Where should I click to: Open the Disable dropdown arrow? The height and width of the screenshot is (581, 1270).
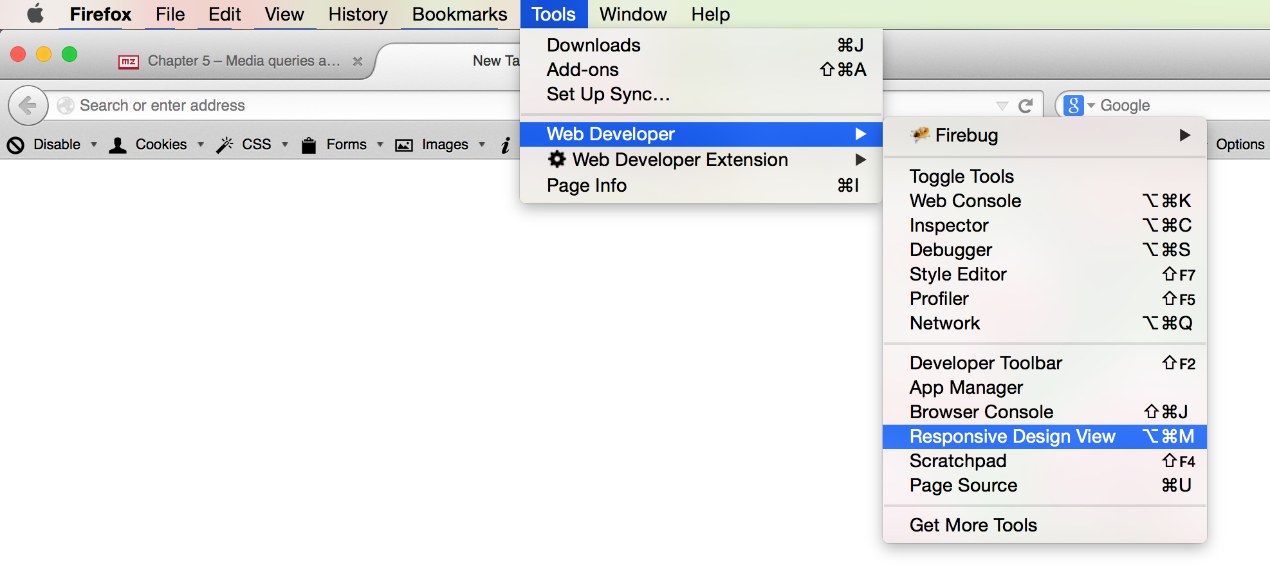(94, 145)
